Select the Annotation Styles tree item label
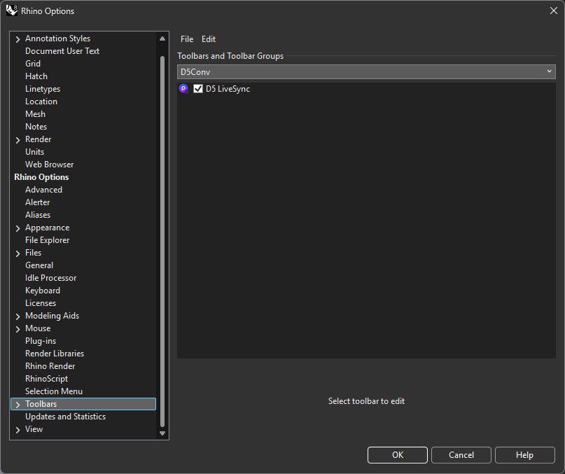This screenshot has height=474, width=565. point(57,39)
